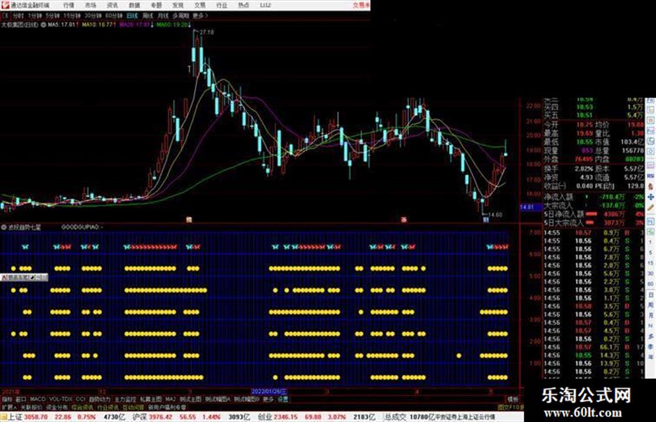This screenshot has width=656, height=422.
Task: Open the 资讯 menu
Action: coord(112,6)
